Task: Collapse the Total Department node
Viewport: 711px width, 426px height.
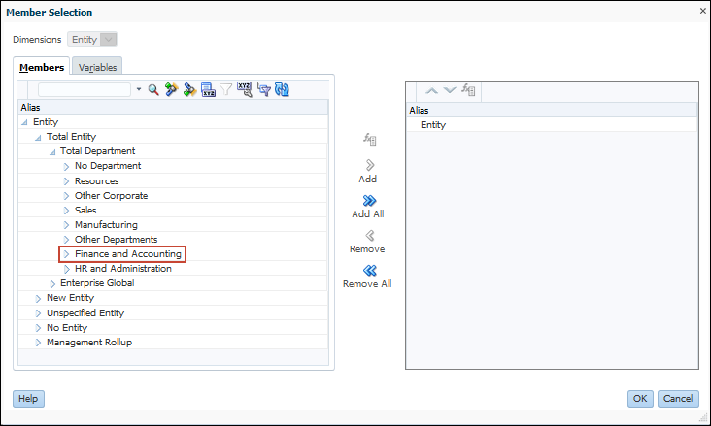Action: pyautogui.click(x=52, y=151)
